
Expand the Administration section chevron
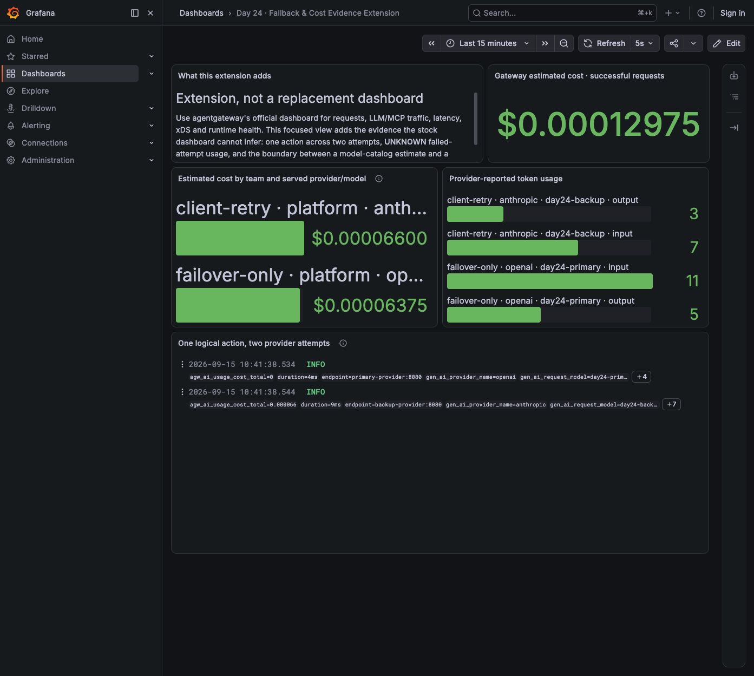coord(152,160)
